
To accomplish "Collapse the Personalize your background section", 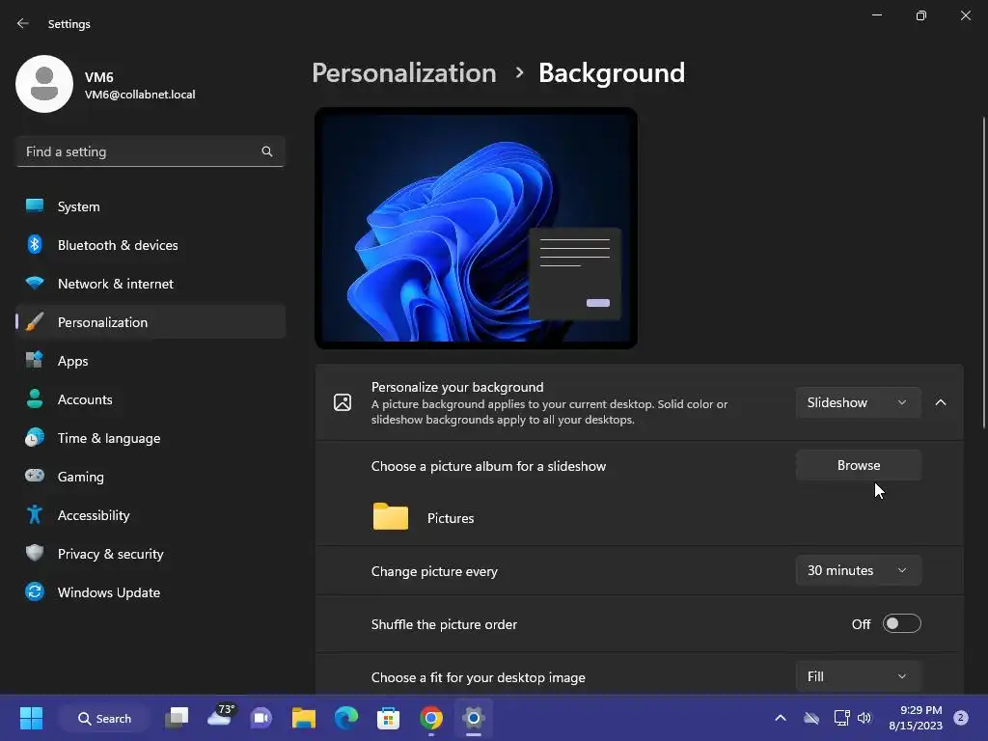I will pos(941,402).
